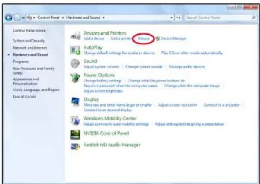The image size is (260, 184).
Task: Open Clock, Language, and Region
Action: coord(36,90)
